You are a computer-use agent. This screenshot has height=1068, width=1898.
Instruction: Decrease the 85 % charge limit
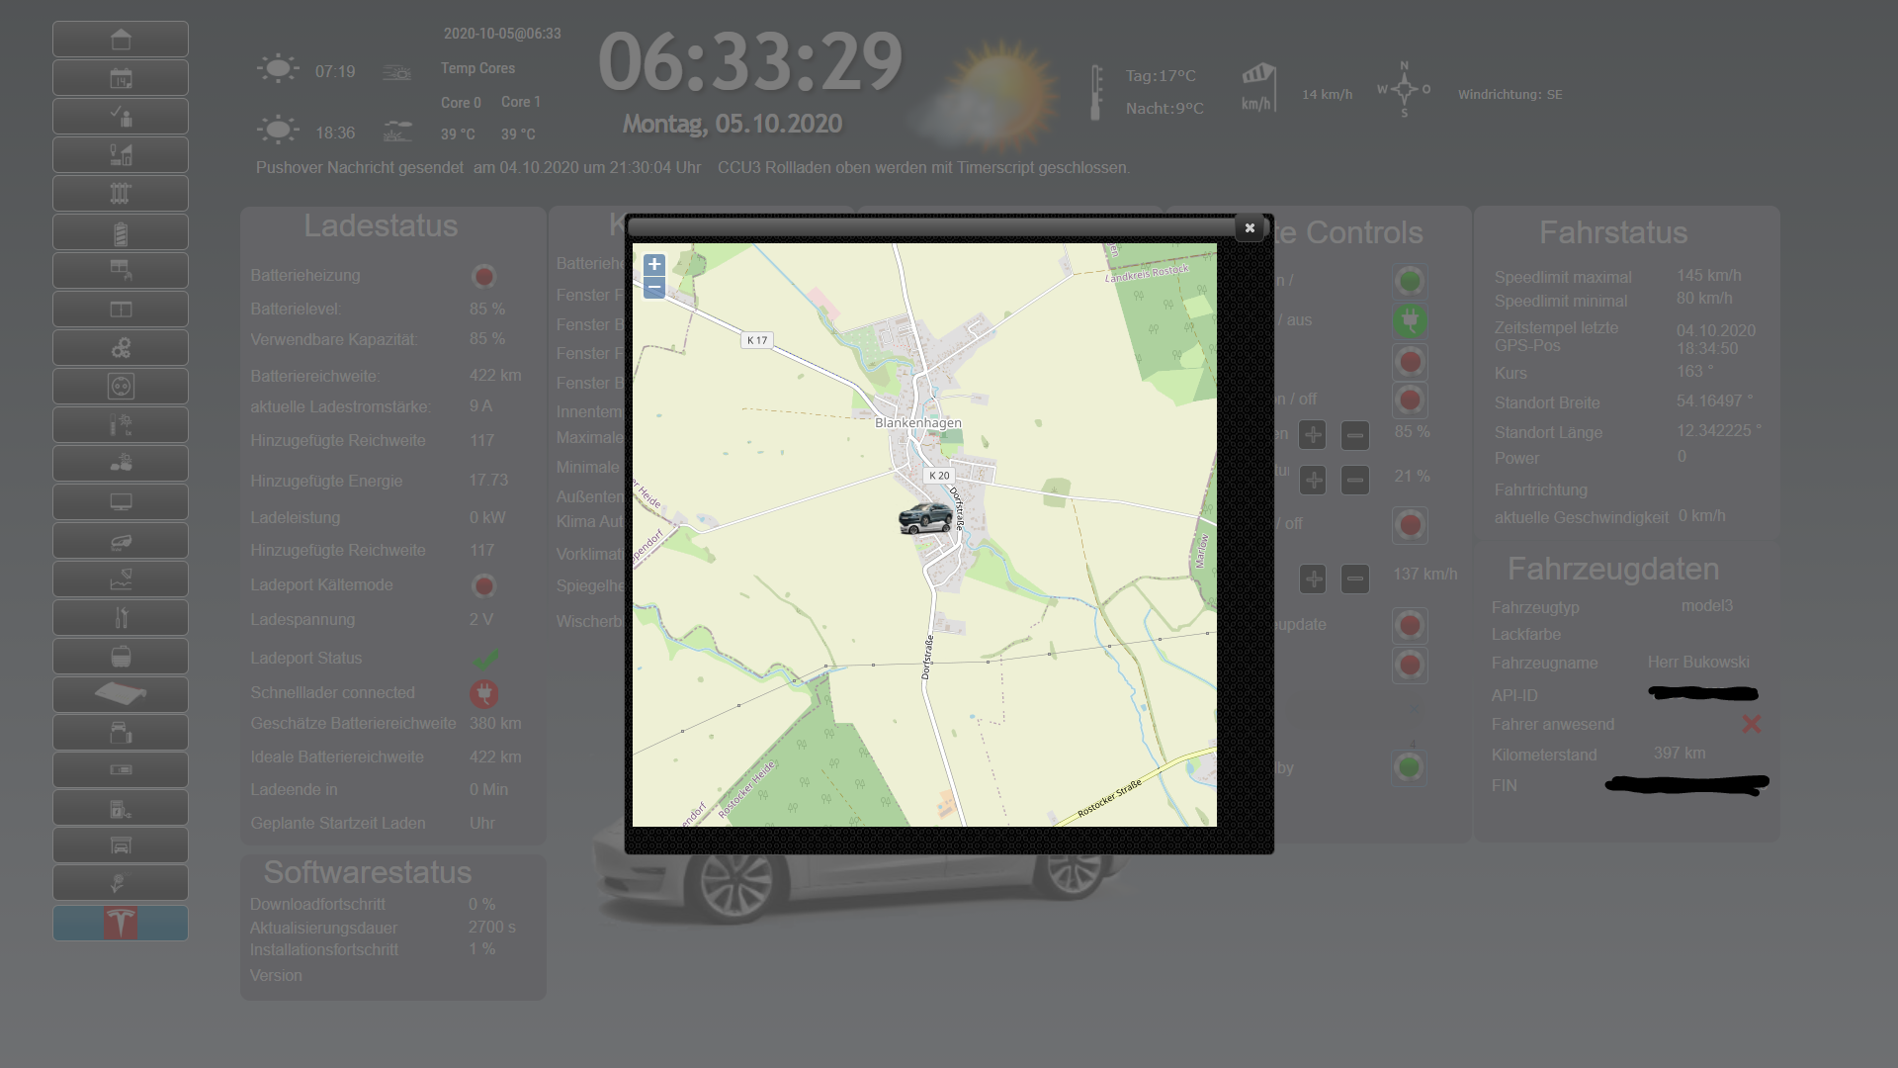click(x=1355, y=434)
